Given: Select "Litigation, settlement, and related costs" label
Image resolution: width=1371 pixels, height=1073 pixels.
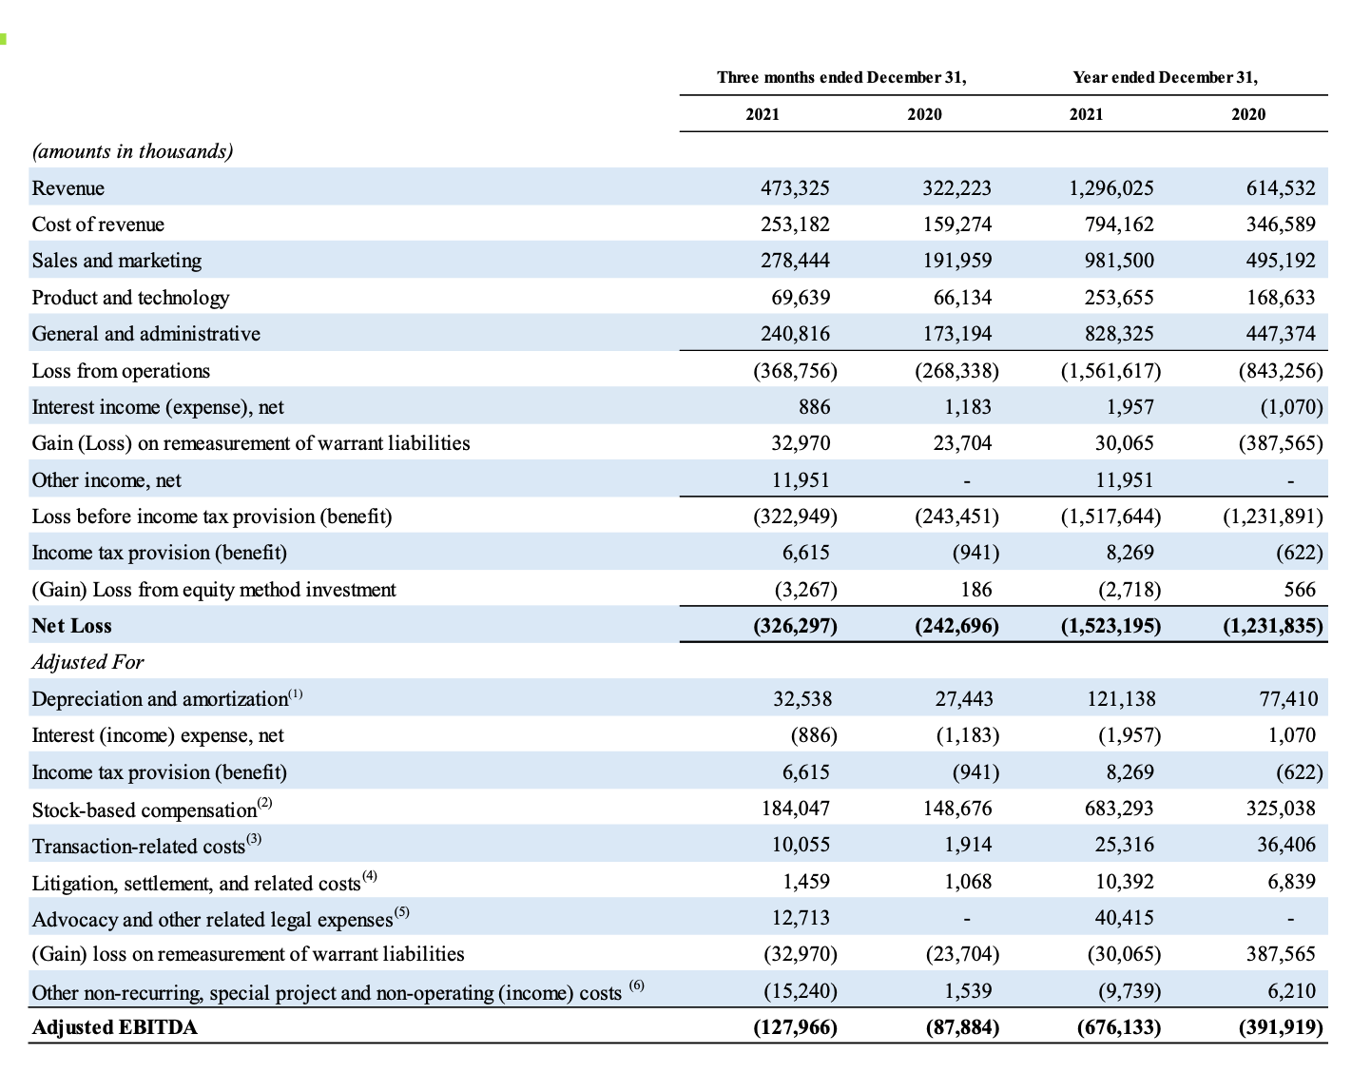Looking at the screenshot, I should point(197,884).
